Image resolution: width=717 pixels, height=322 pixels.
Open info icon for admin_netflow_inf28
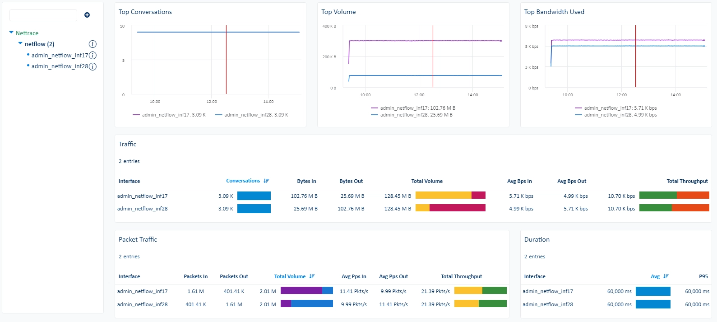93,67
